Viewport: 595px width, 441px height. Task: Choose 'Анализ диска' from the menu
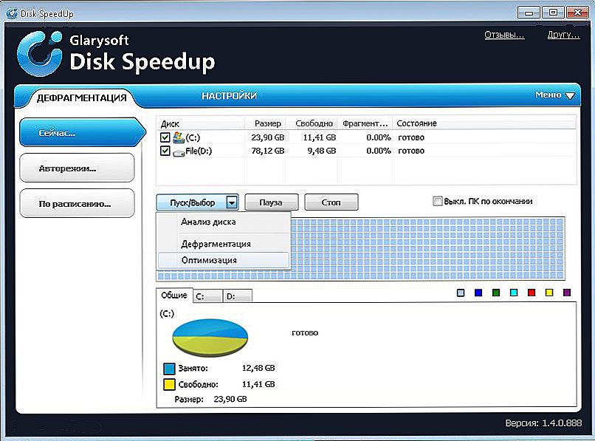[224, 222]
